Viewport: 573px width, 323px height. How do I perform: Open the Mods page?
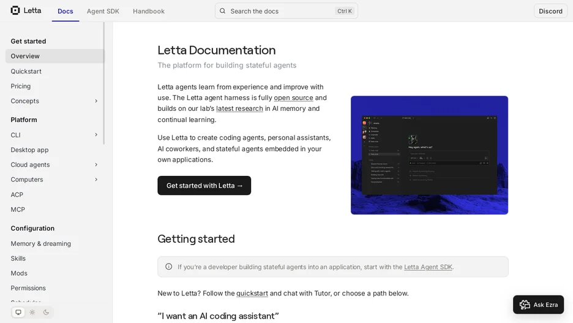19,273
